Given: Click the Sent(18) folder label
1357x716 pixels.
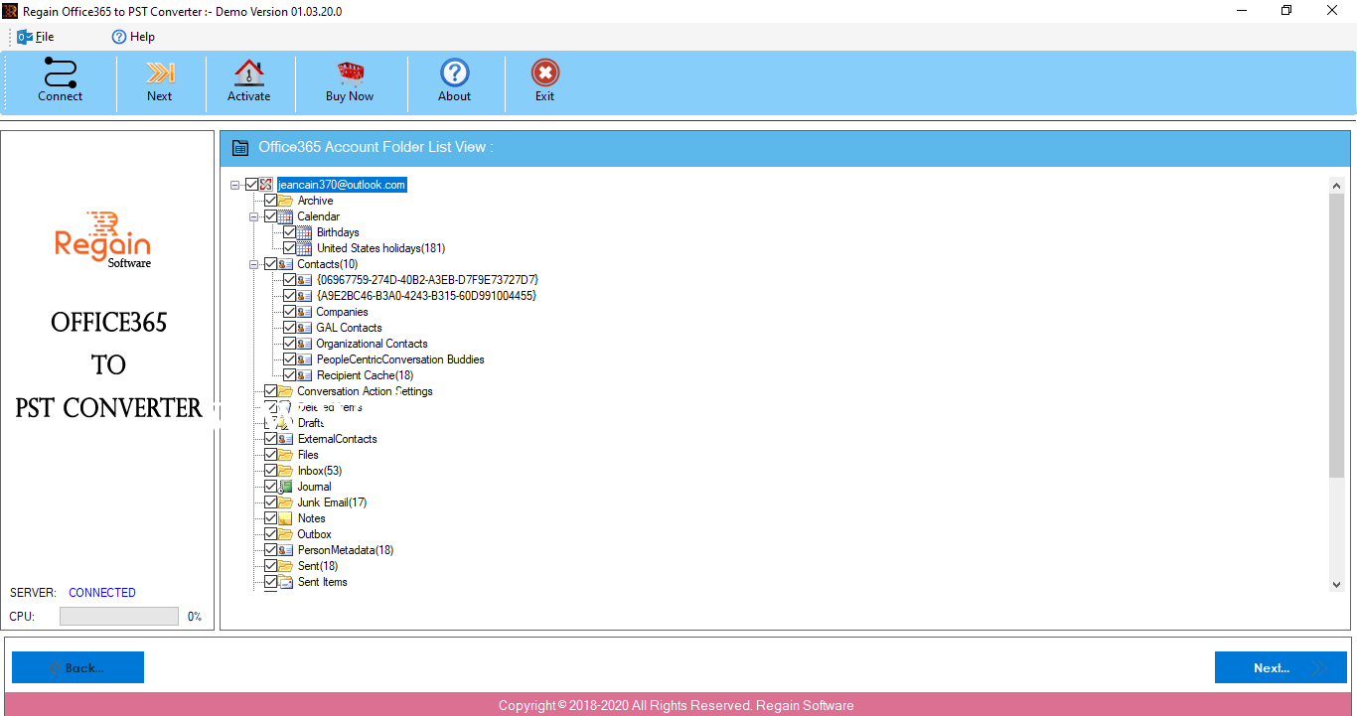Looking at the screenshot, I should pyautogui.click(x=318, y=566).
